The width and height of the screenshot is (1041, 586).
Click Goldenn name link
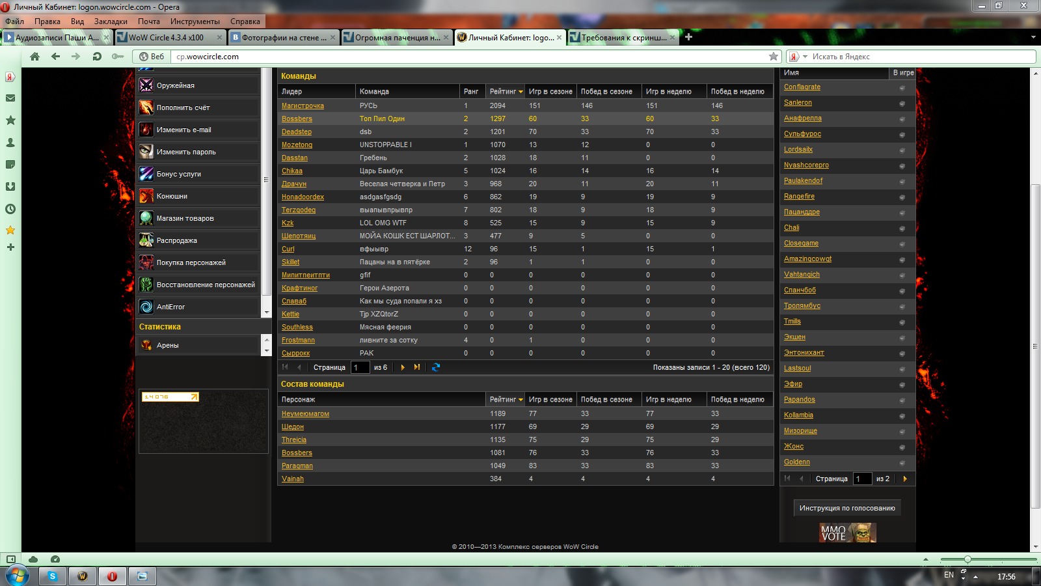point(797,462)
